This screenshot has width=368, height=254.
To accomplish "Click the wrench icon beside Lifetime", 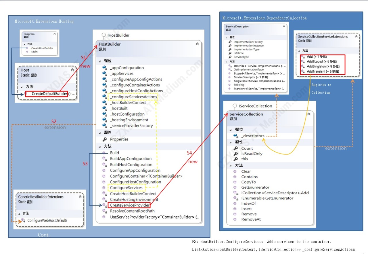I will point(230,53).
